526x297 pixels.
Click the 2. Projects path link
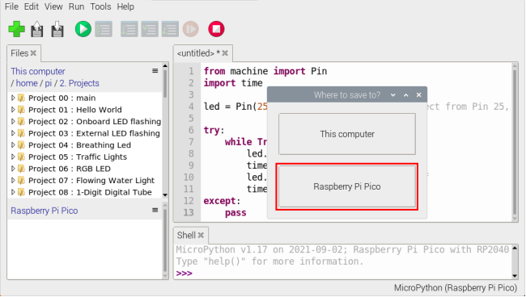(79, 83)
